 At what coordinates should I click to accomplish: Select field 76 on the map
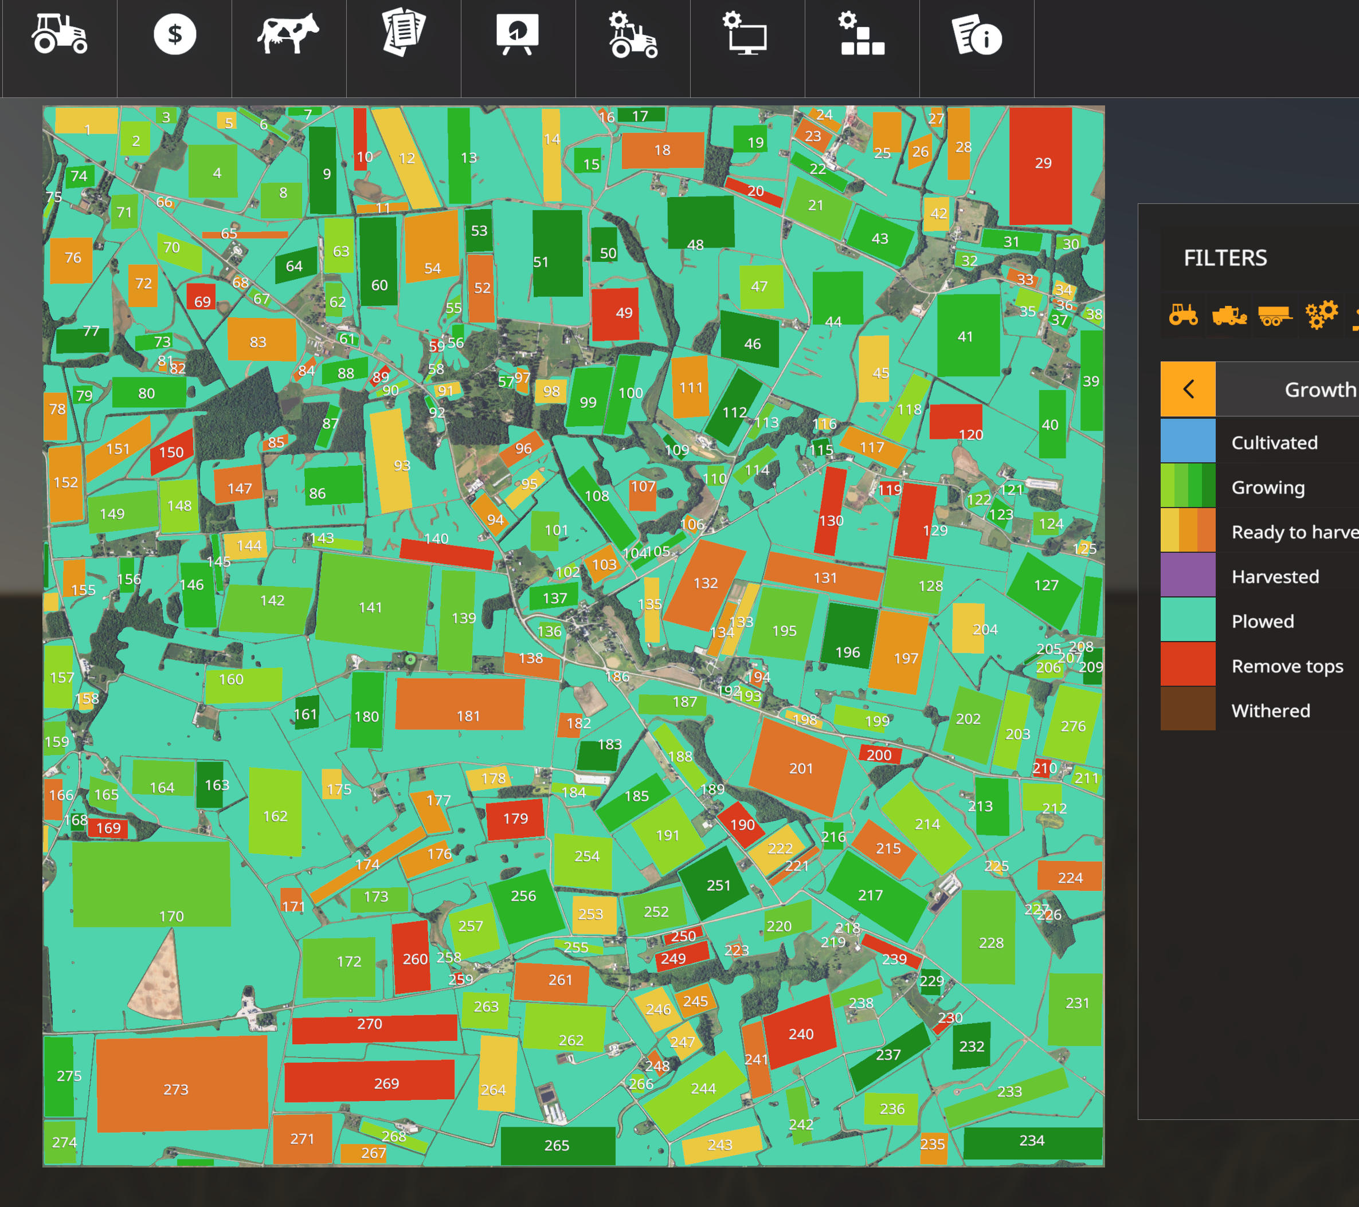[72, 260]
